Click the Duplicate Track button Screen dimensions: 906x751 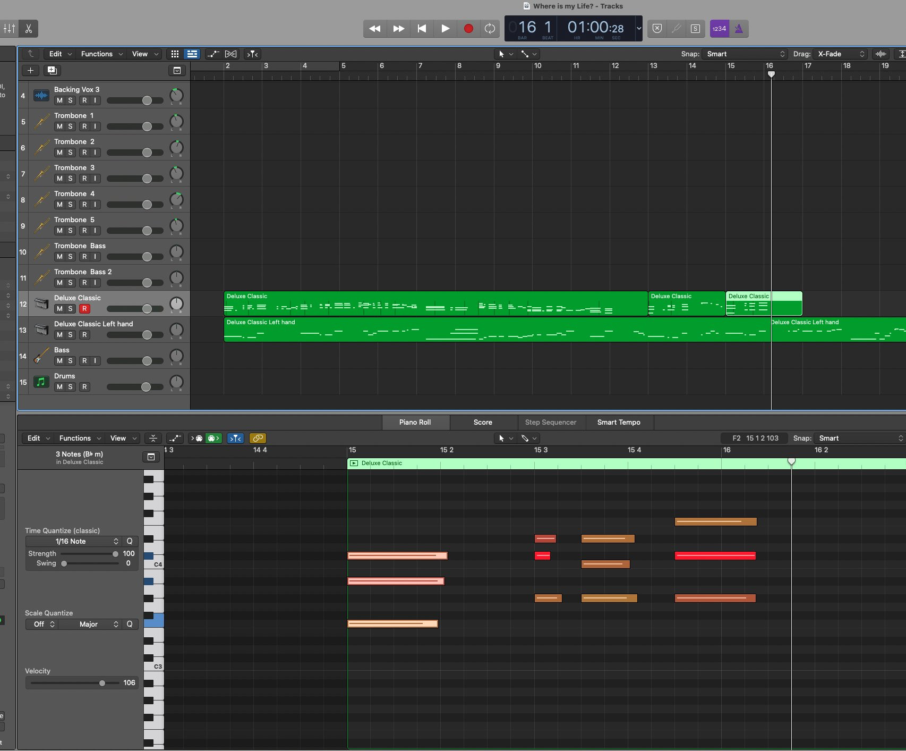tap(52, 70)
